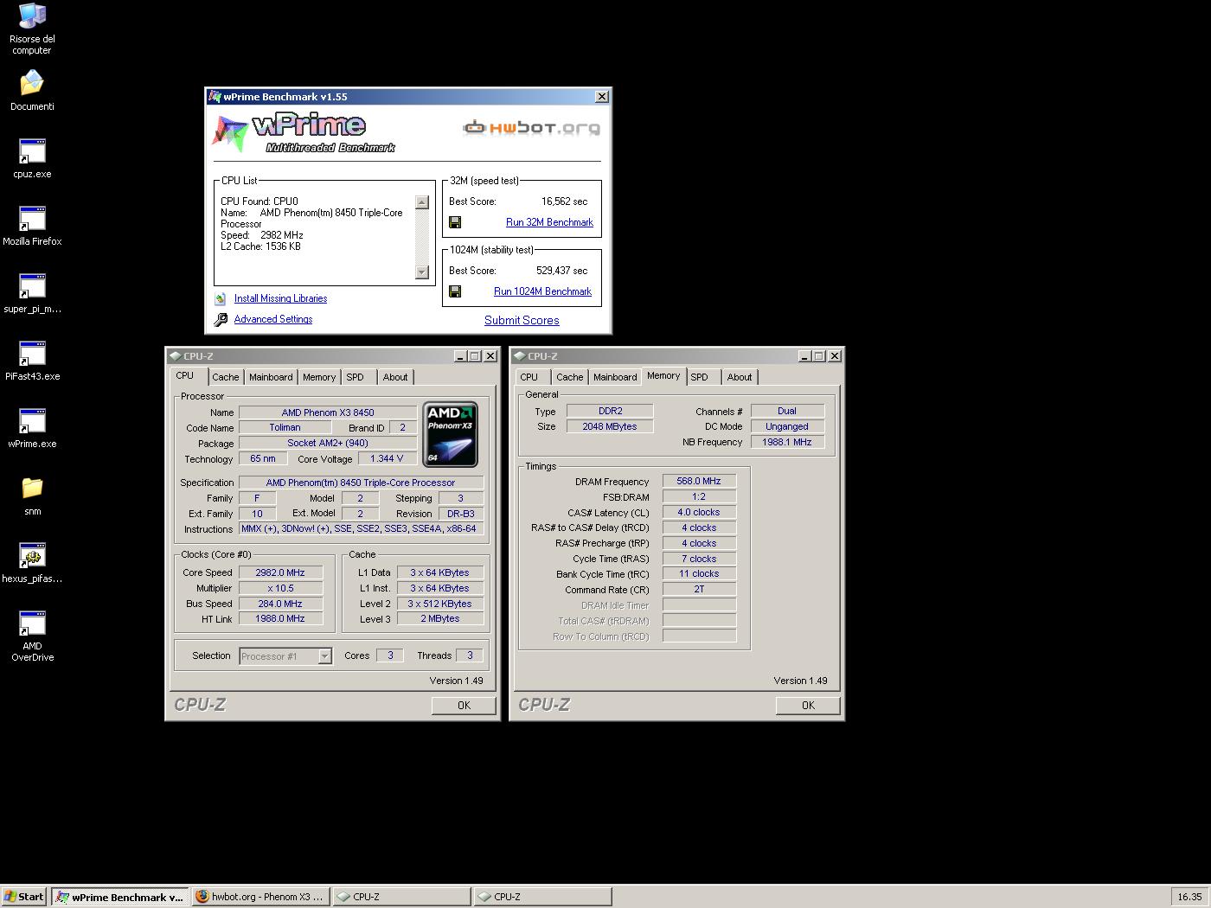
Task: Activate second CPU-Z taskbar button
Action: (x=541, y=897)
